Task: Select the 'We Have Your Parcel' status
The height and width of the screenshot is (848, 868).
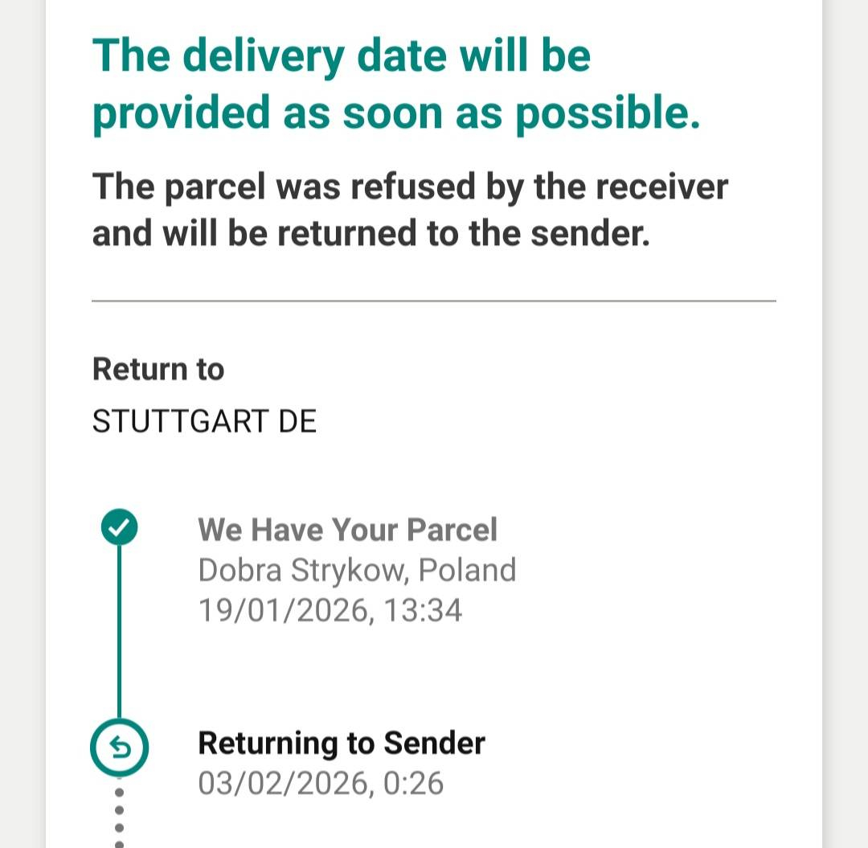Action: (x=347, y=530)
